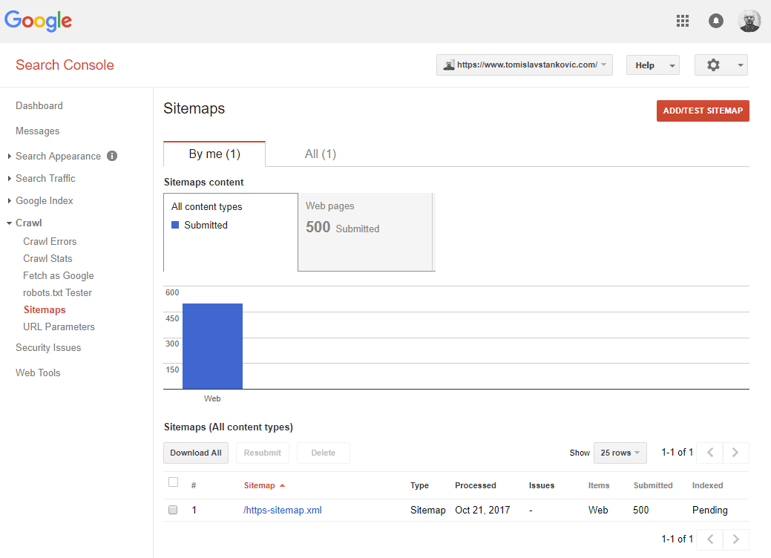
Task: Check the select-all checkbox in table header
Action: 174,482
